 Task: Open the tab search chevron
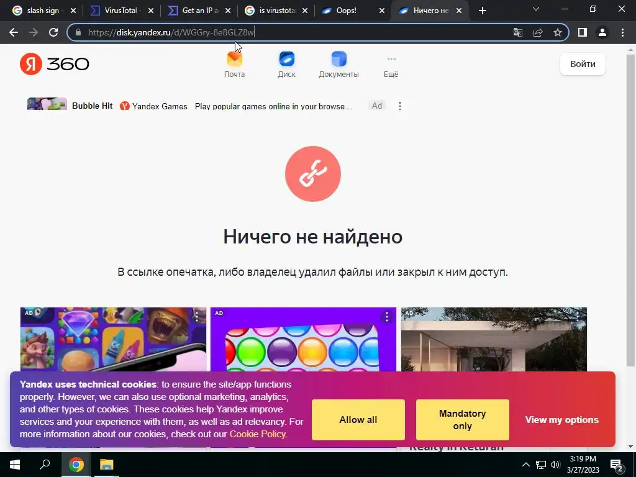pos(536,9)
